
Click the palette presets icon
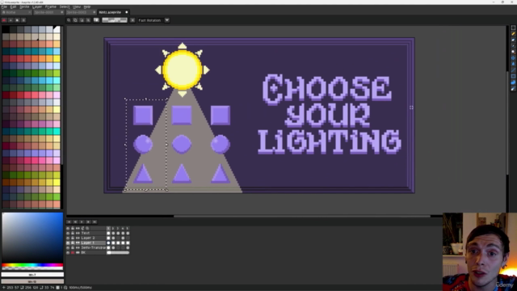(x=17, y=20)
